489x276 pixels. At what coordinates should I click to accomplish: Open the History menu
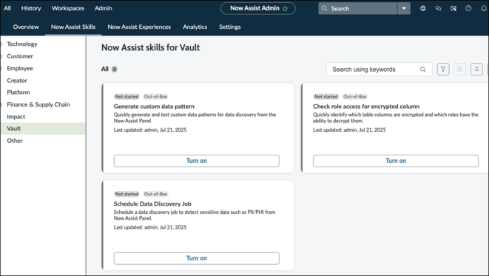coord(31,8)
